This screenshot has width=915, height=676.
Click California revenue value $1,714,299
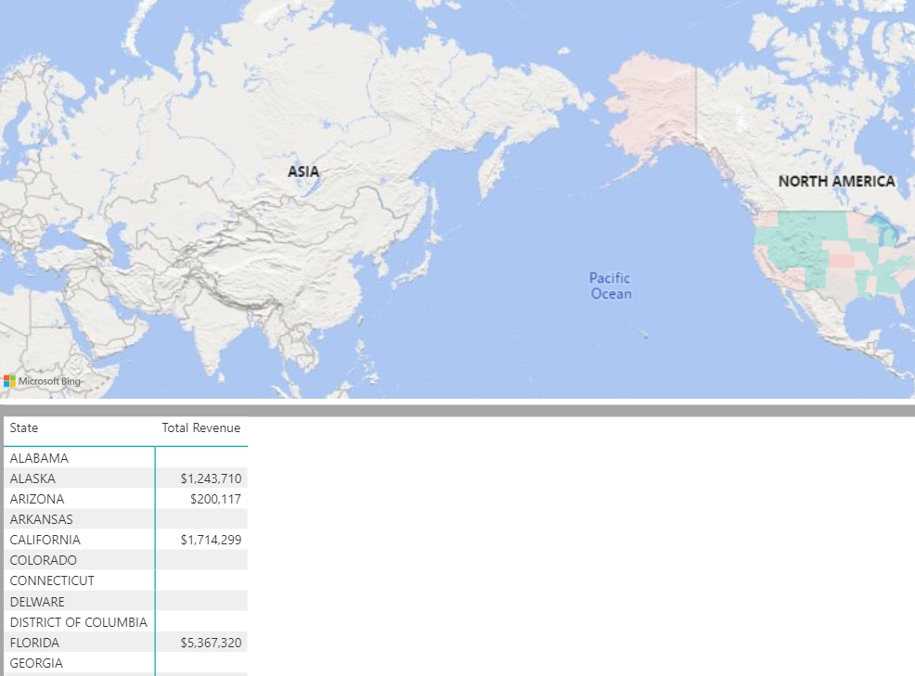tap(211, 540)
